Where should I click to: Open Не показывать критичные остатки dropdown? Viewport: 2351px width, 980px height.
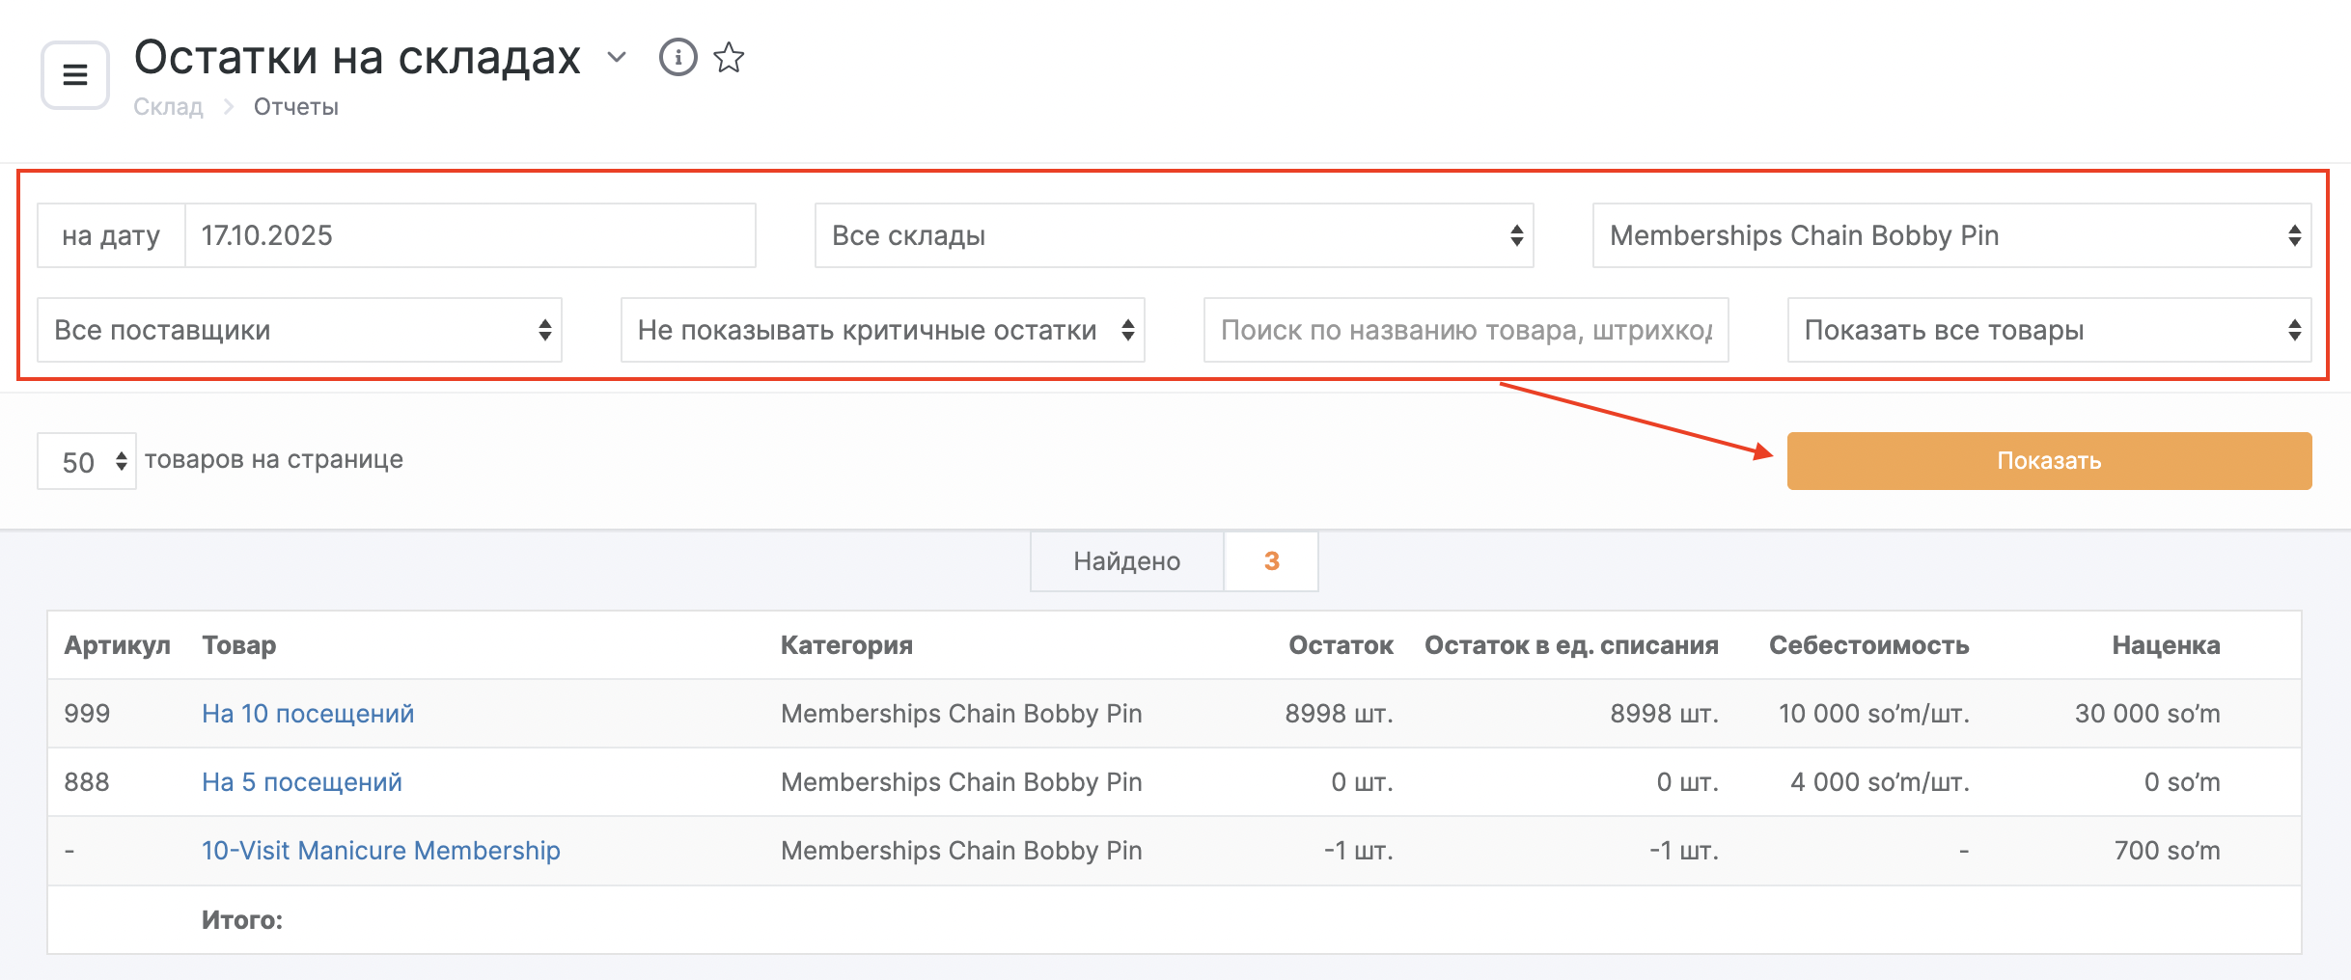click(x=882, y=330)
